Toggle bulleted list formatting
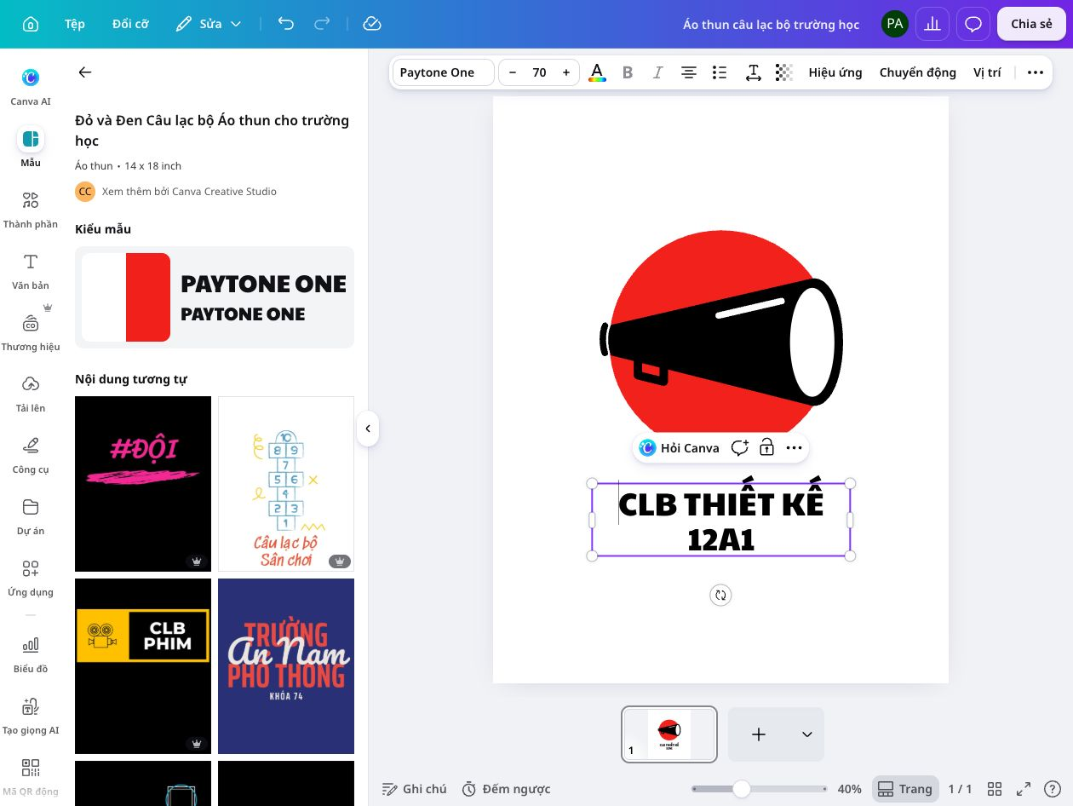 pyautogui.click(x=720, y=72)
